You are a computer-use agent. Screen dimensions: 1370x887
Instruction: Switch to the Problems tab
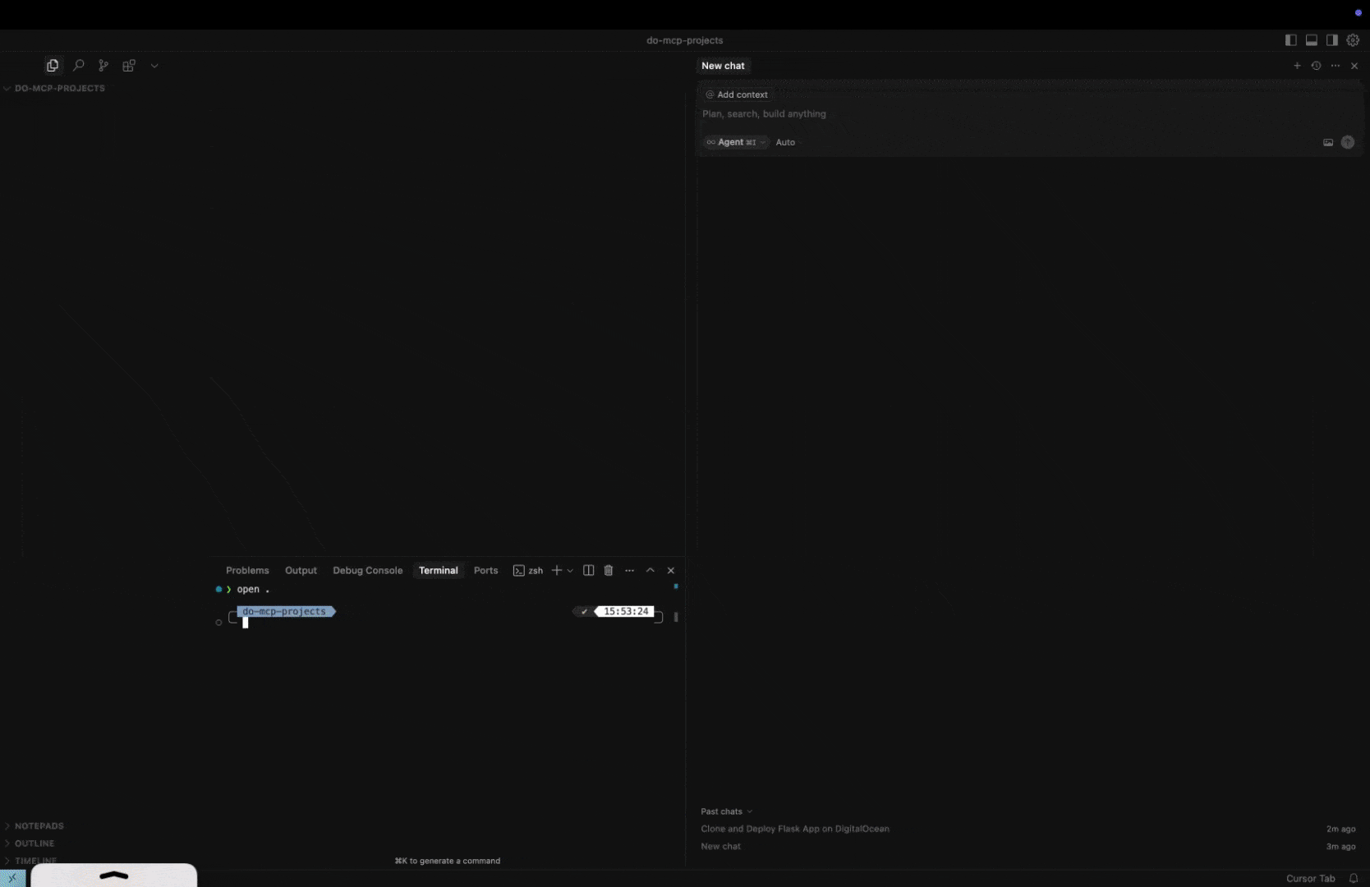point(247,571)
